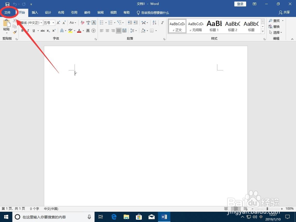Apply text effects with the glowing A icon

[x=62, y=30]
